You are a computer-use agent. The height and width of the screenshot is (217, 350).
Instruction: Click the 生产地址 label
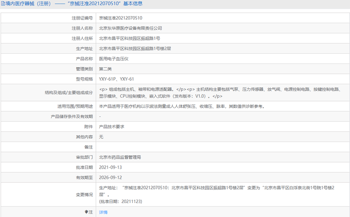pos(84,49)
